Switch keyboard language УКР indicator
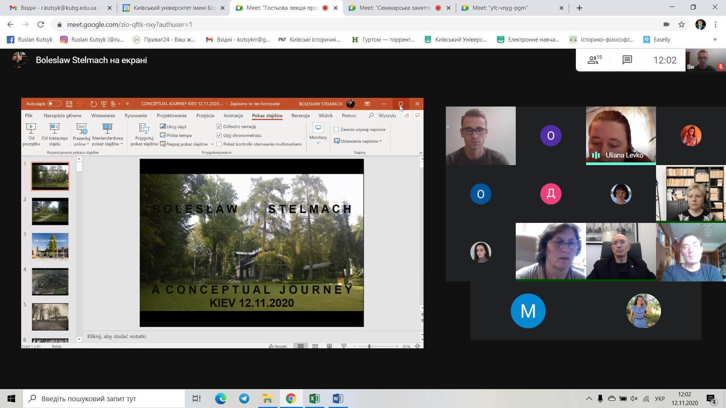 coord(659,399)
